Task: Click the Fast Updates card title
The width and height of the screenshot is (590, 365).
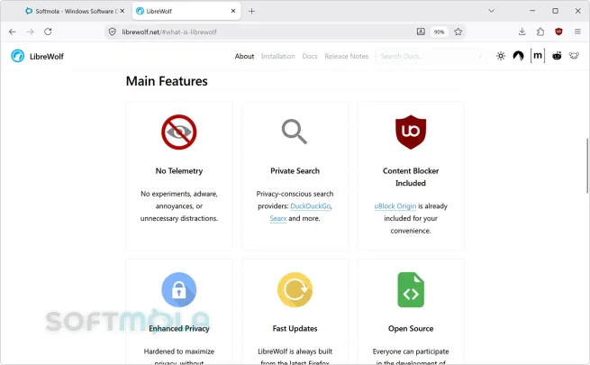Action: coord(295,328)
